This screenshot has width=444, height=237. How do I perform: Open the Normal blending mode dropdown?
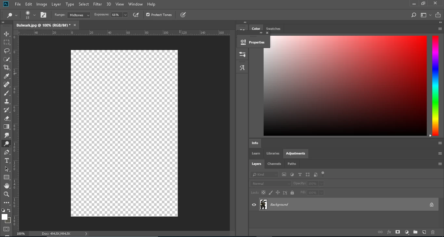click(x=271, y=184)
